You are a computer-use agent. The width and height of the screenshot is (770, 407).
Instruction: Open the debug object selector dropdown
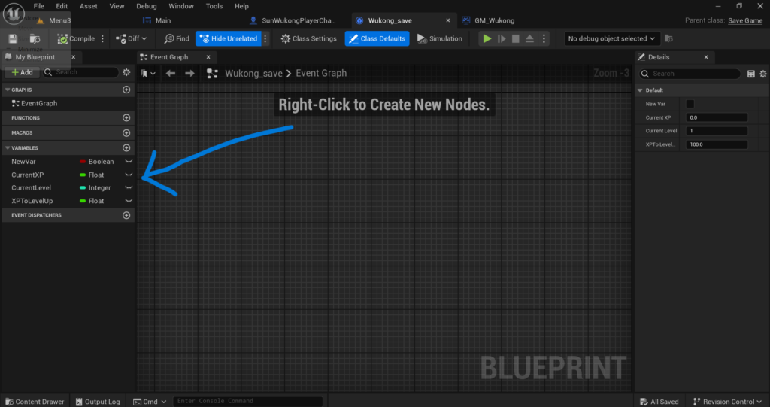click(611, 39)
